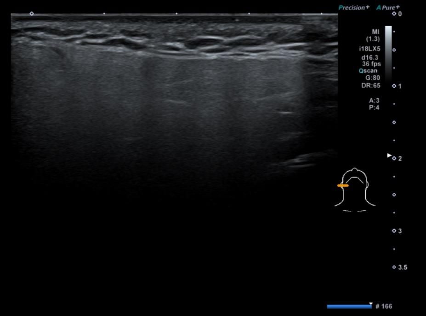Click the grayscale map bar
Screen dimensions: 426x316
pyautogui.click(x=388, y=53)
